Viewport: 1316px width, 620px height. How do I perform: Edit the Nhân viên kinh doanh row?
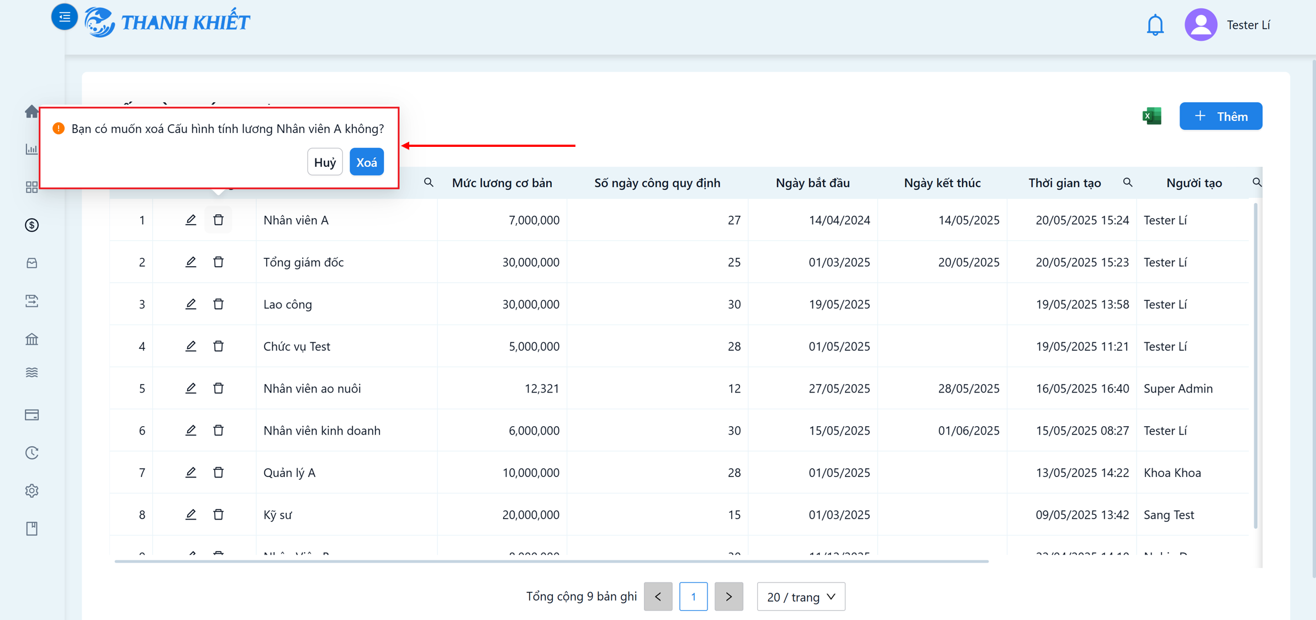pos(191,430)
